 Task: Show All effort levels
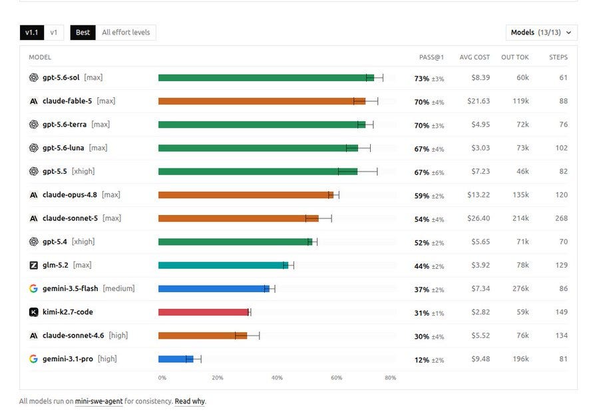pyautogui.click(x=126, y=33)
